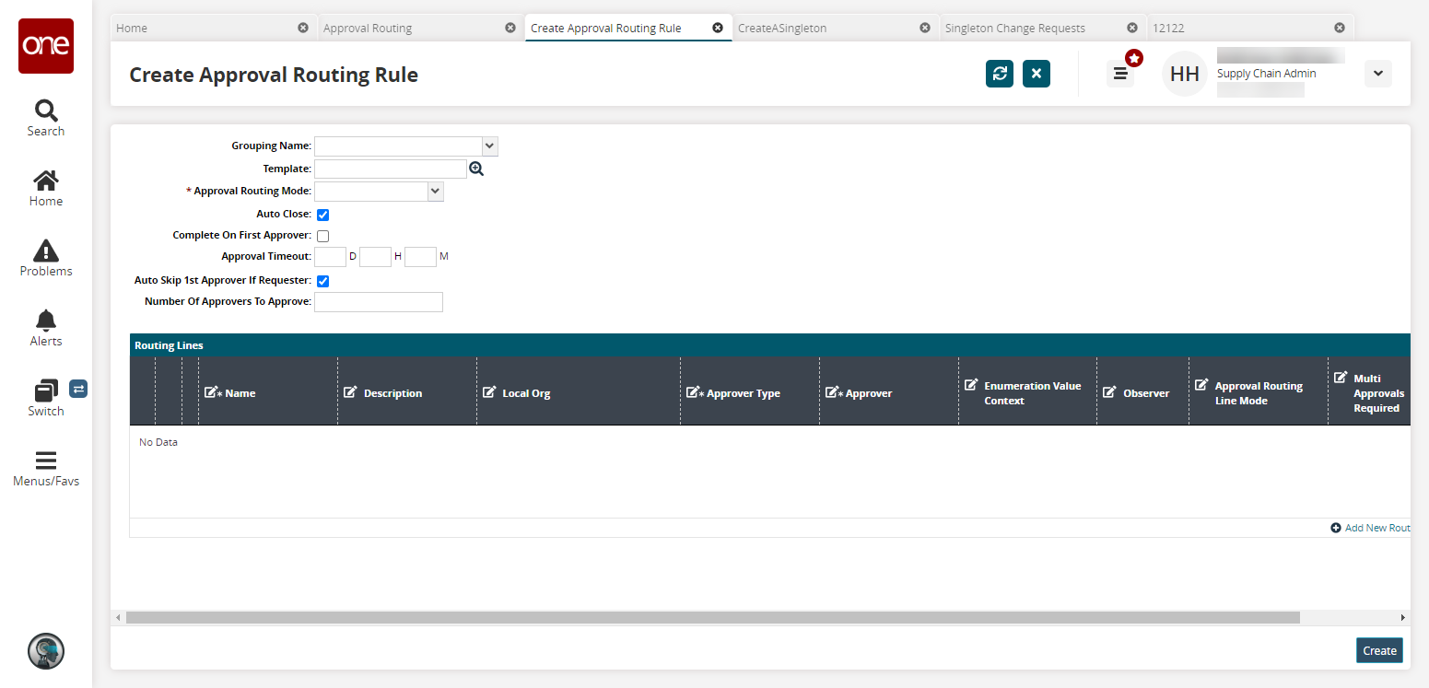
Task: Click the refresh icon in page header
Action: tap(1000, 74)
